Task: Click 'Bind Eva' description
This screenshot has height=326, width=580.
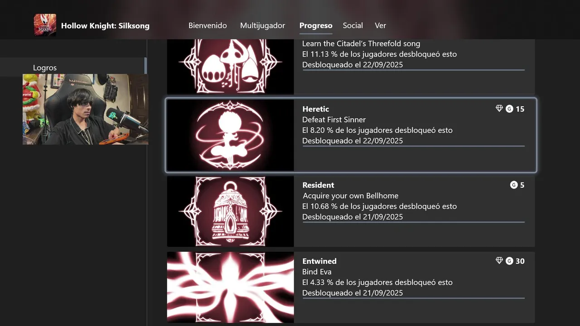Action: [317, 272]
